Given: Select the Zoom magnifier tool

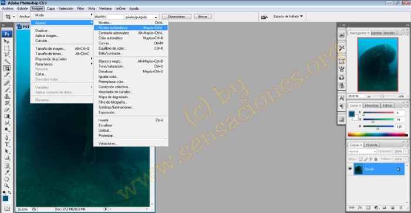Looking at the screenshot, I should click(x=7, y=186).
